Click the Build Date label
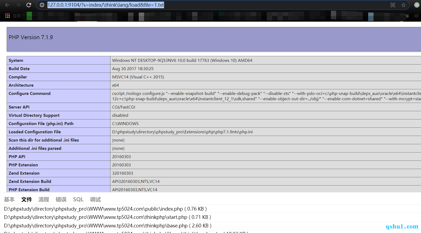The height and width of the screenshot is (233, 421). [19, 69]
